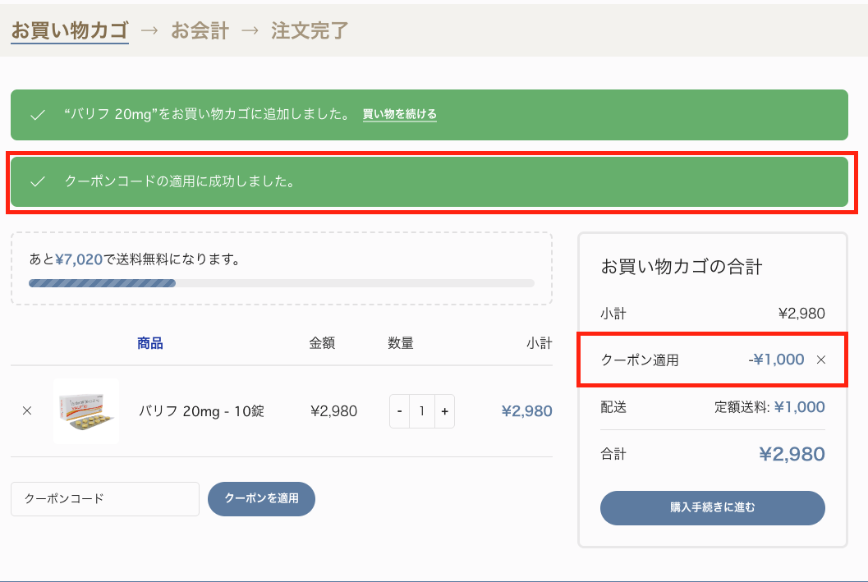Open the バリフ product thumbnail image
The image size is (868, 582).
[86, 411]
